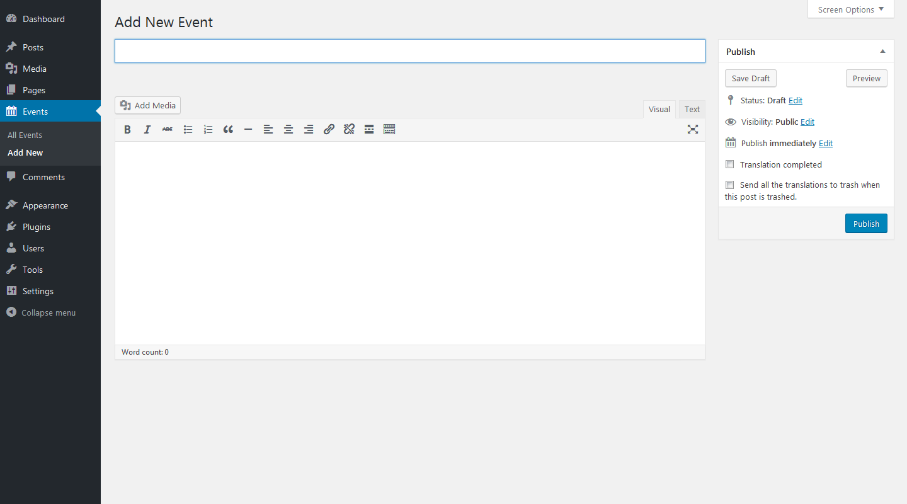Focus the event title field

coord(409,51)
